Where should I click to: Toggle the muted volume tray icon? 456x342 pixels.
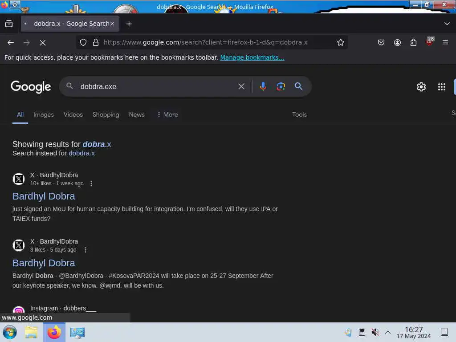pyautogui.click(x=375, y=332)
